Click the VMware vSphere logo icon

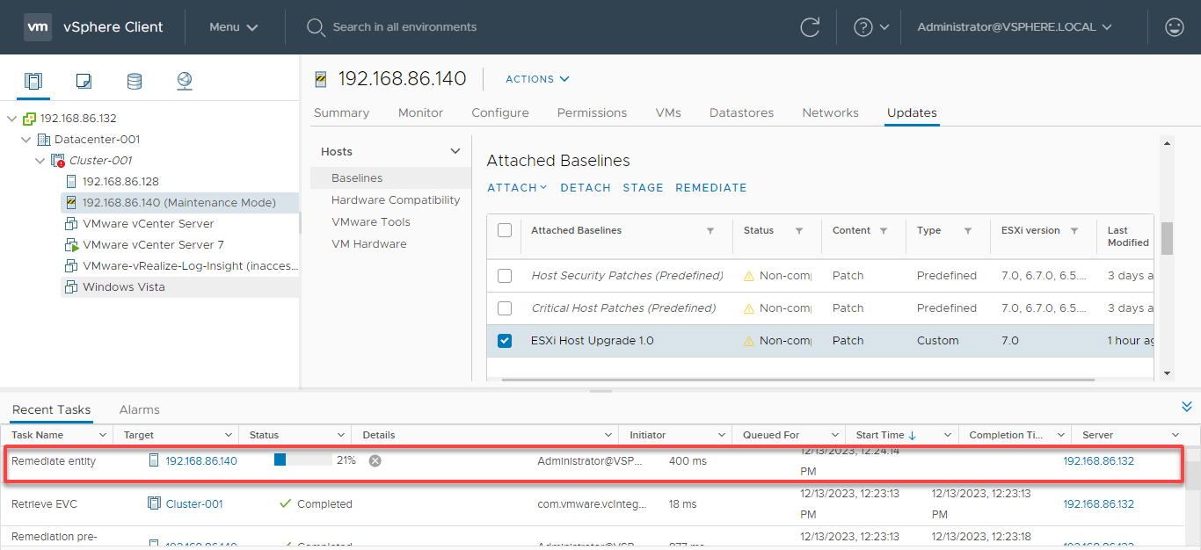pos(37,27)
